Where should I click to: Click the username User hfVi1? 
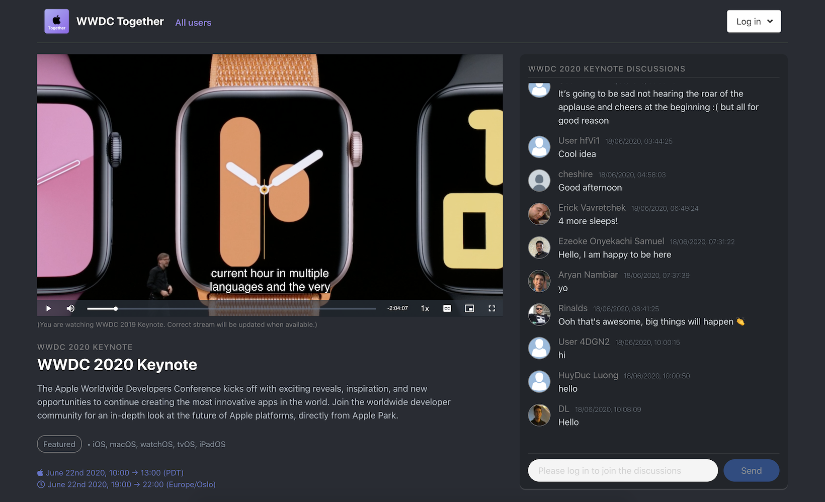[579, 140]
